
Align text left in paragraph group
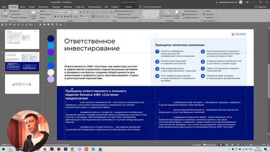(93, 16)
